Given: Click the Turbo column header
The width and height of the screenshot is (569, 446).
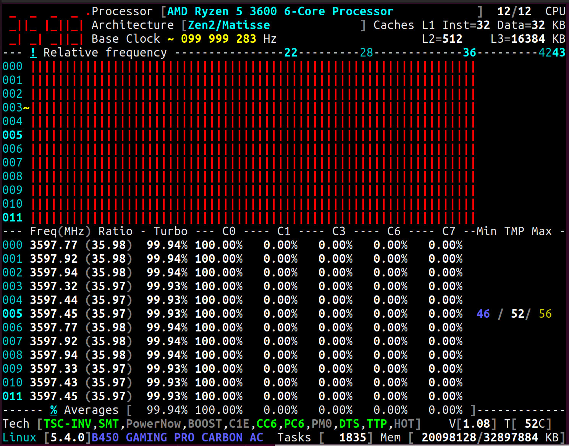Looking at the screenshot, I should tap(170, 231).
